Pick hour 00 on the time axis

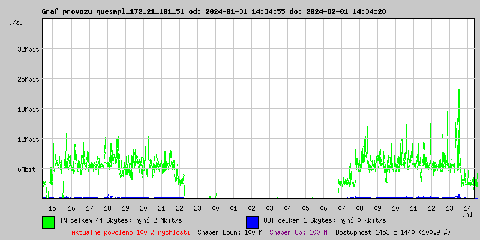pos(215,208)
